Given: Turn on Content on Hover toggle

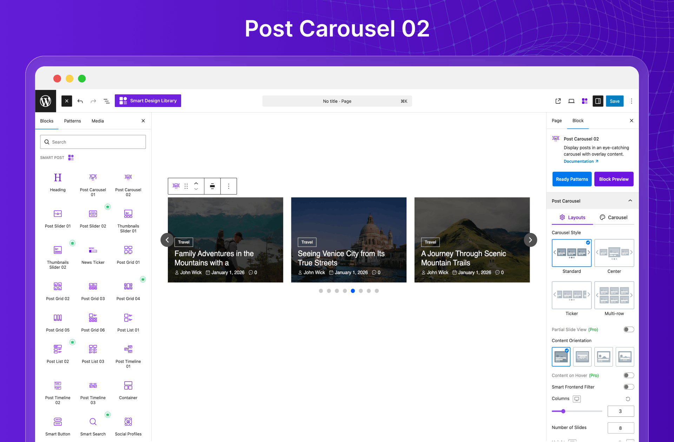Looking at the screenshot, I should pyautogui.click(x=628, y=375).
